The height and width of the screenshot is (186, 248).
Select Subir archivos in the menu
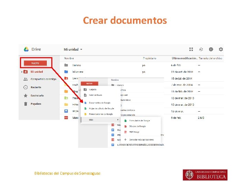coord(101,95)
